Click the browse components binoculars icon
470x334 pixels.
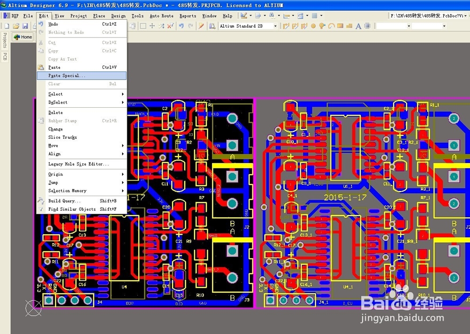coord(212,26)
